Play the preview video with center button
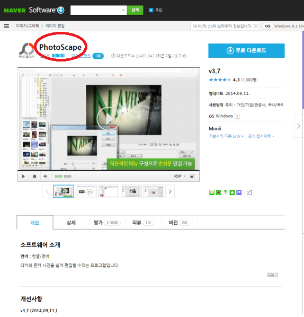The image size is (304, 317). coord(109,119)
